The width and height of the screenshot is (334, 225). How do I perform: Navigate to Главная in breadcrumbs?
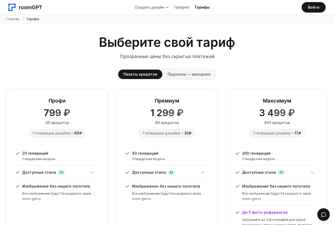click(x=13, y=19)
